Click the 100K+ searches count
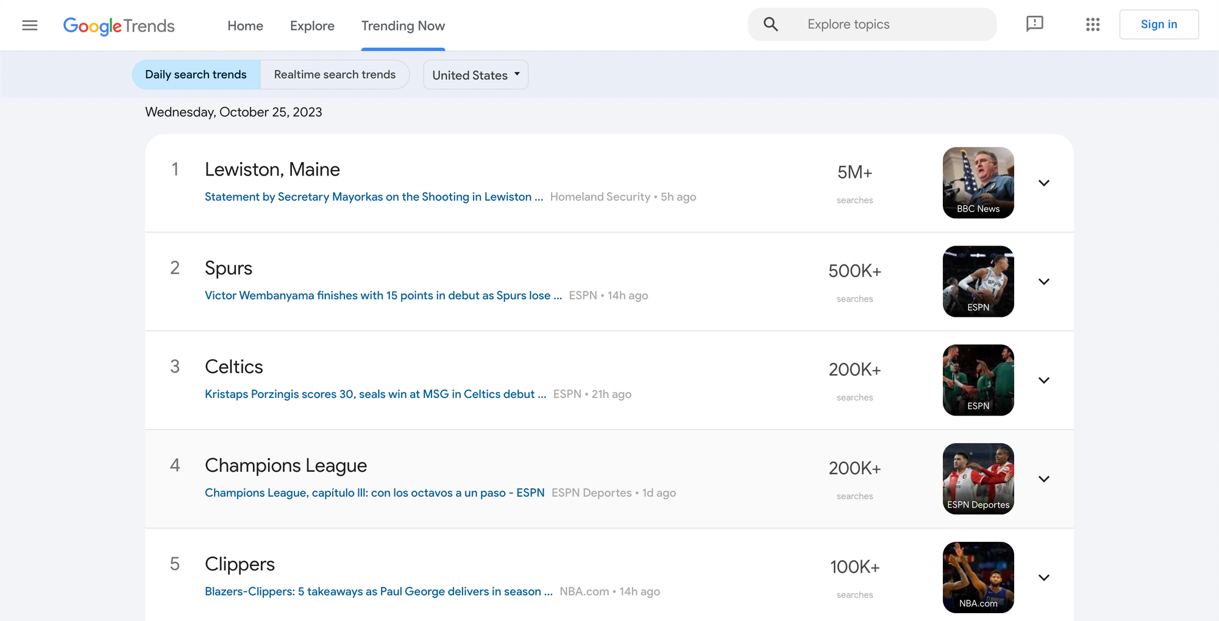This screenshot has width=1219, height=621. pyautogui.click(x=855, y=567)
